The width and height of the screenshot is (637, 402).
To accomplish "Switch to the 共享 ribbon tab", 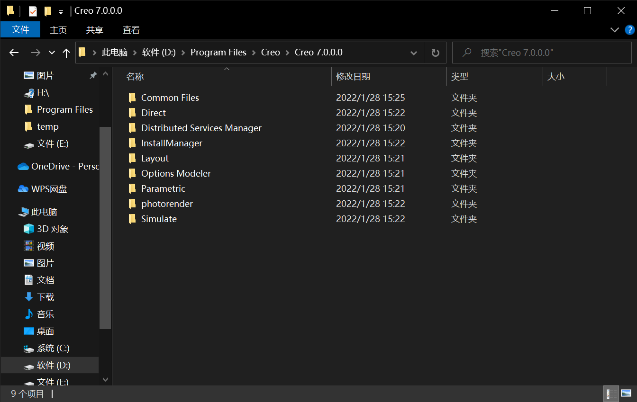I will pos(94,30).
